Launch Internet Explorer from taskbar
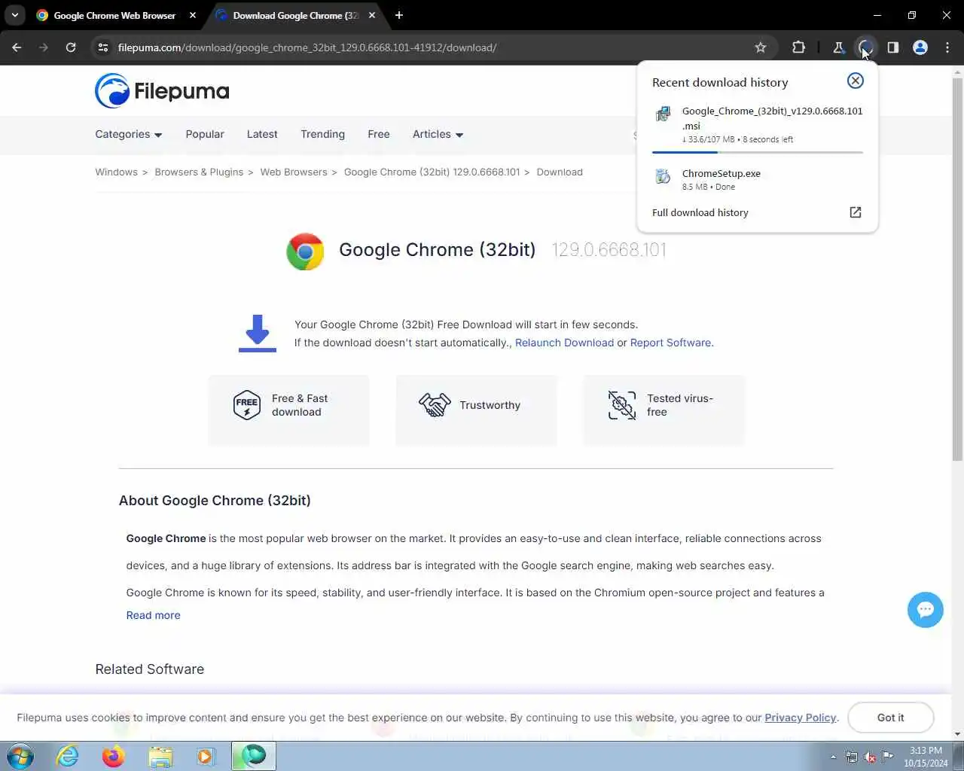 click(x=68, y=756)
